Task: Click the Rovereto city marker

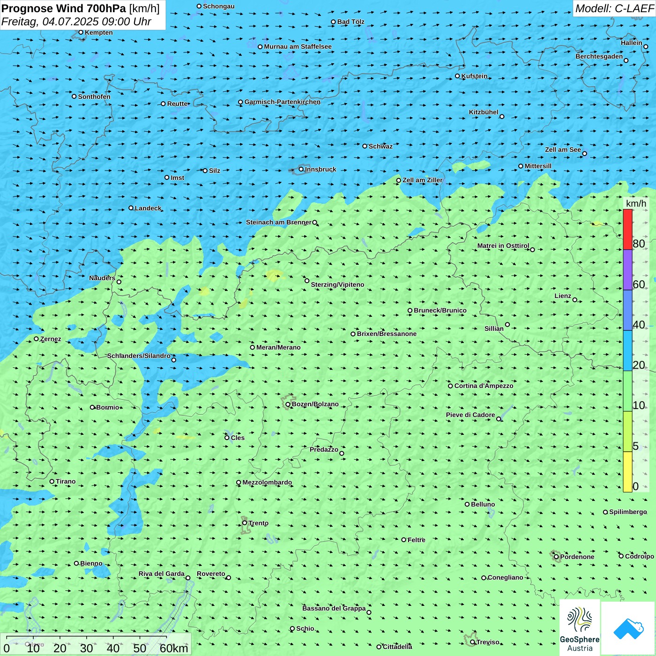Action: tap(229, 577)
